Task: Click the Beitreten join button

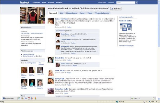Action: [116, 9]
